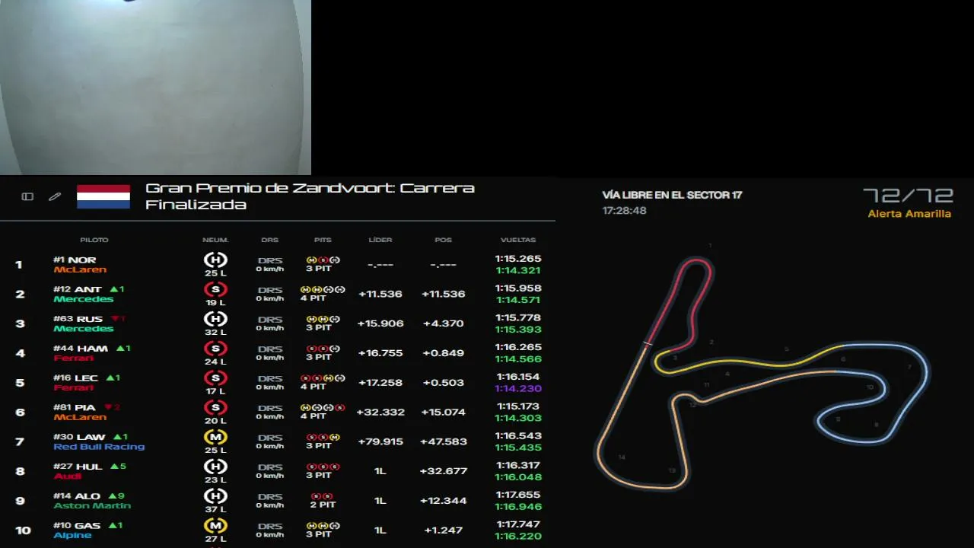Click the pit stop tyre history for LEC
This screenshot has height=548, width=974.
[x=323, y=378]
